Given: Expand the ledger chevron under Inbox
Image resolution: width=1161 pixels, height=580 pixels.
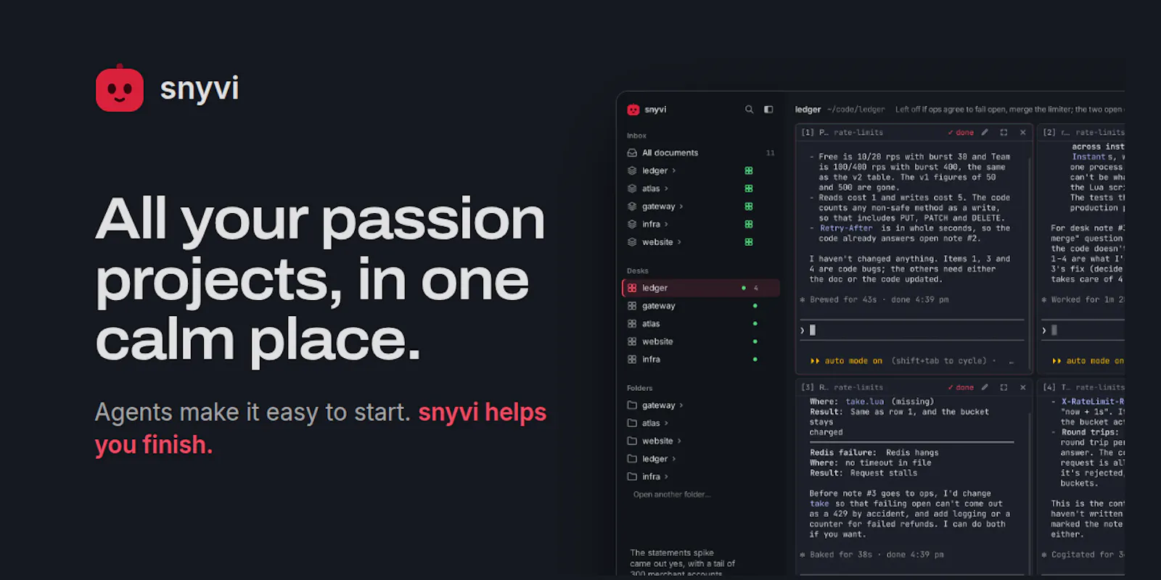Looking at the screenshot, I should tap(674, 171).
